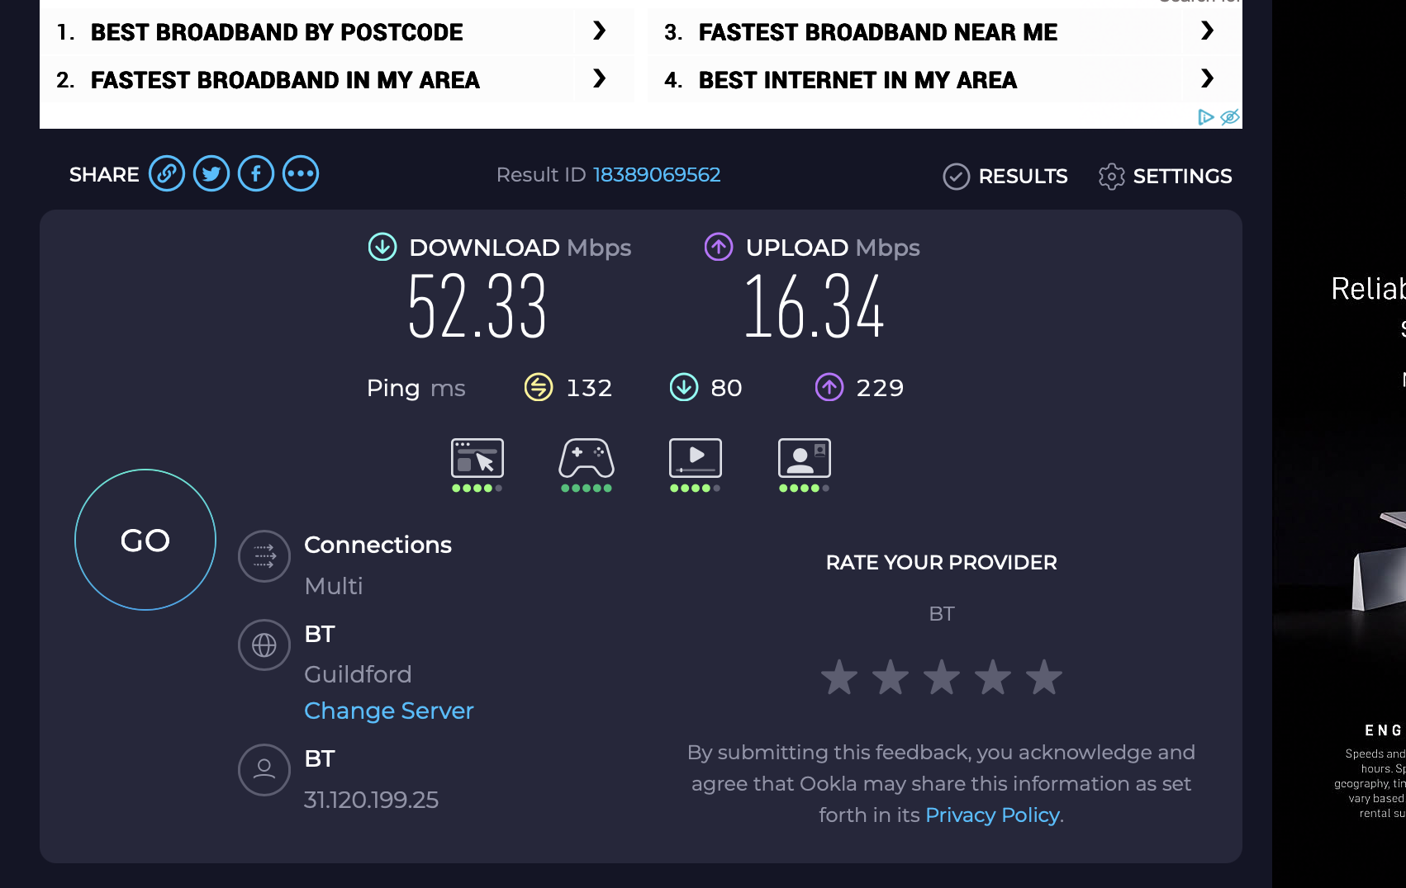Open the Privacy Policy link

pos(992,815)
